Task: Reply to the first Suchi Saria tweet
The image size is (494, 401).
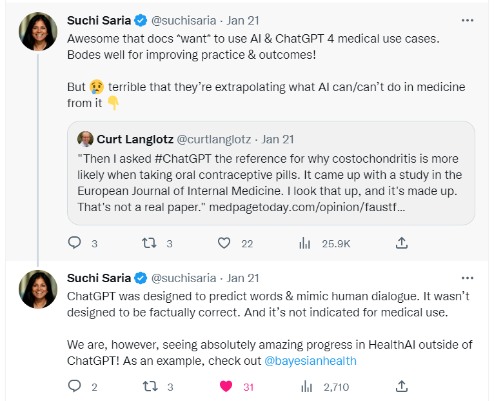Action: (75, 243)
